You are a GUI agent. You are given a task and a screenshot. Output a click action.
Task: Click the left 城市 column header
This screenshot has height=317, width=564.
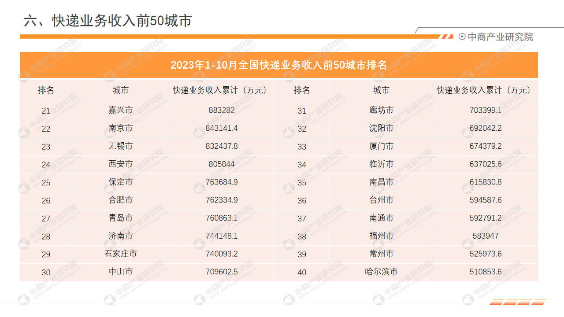[121, 90]
